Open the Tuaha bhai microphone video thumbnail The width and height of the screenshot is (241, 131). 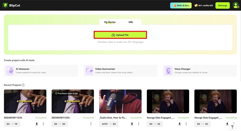click(x=120, y=101)
